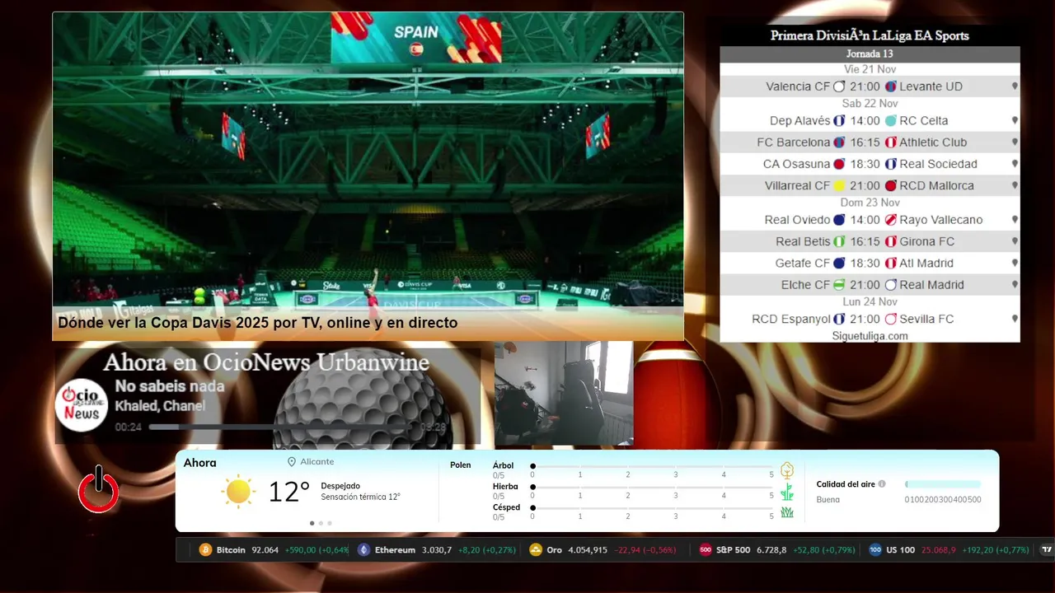Click the FC Barcelona crest

tap(839, 142)
